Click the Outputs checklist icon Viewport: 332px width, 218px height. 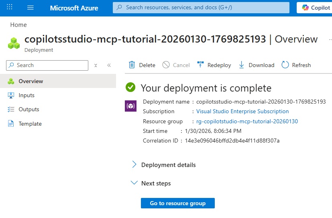[x=11, y=110]
